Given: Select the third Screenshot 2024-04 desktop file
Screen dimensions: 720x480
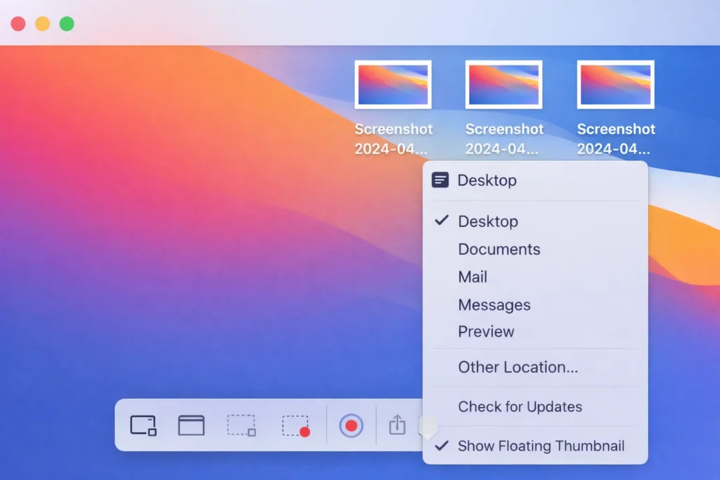Looking at the screenshot, I should [x=615, y=84].
